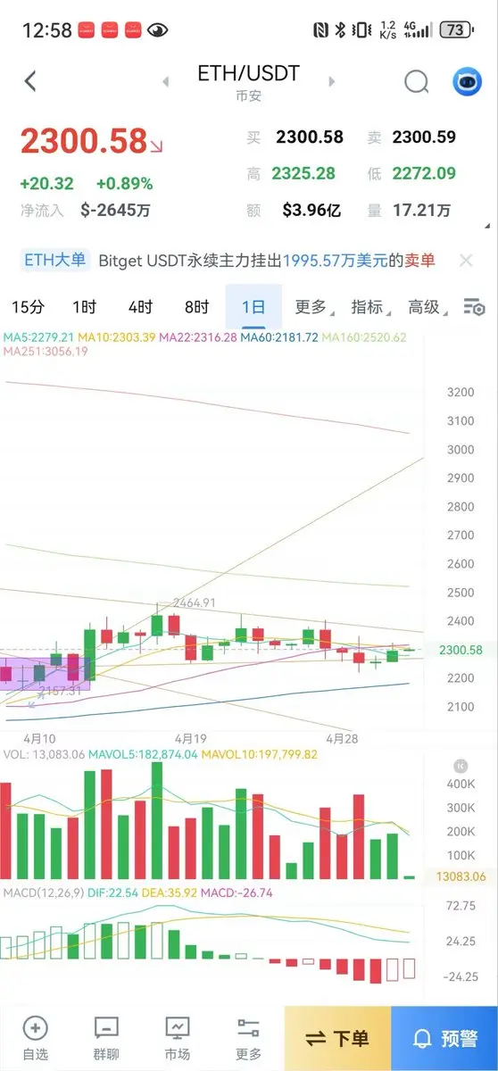
Task: Open the search magnifier icon
Action: tap(416, 82)
